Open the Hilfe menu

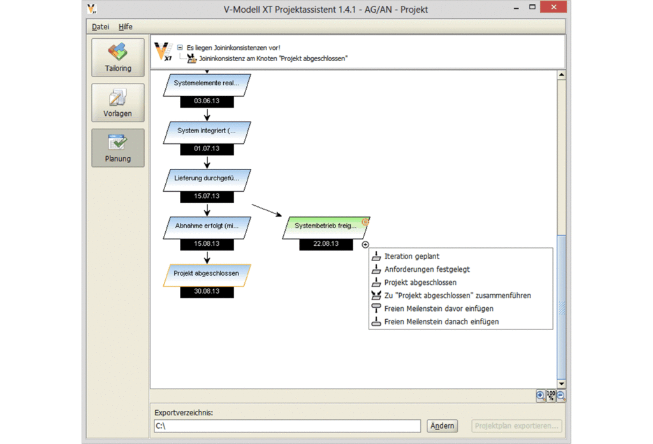pos(126,27)
